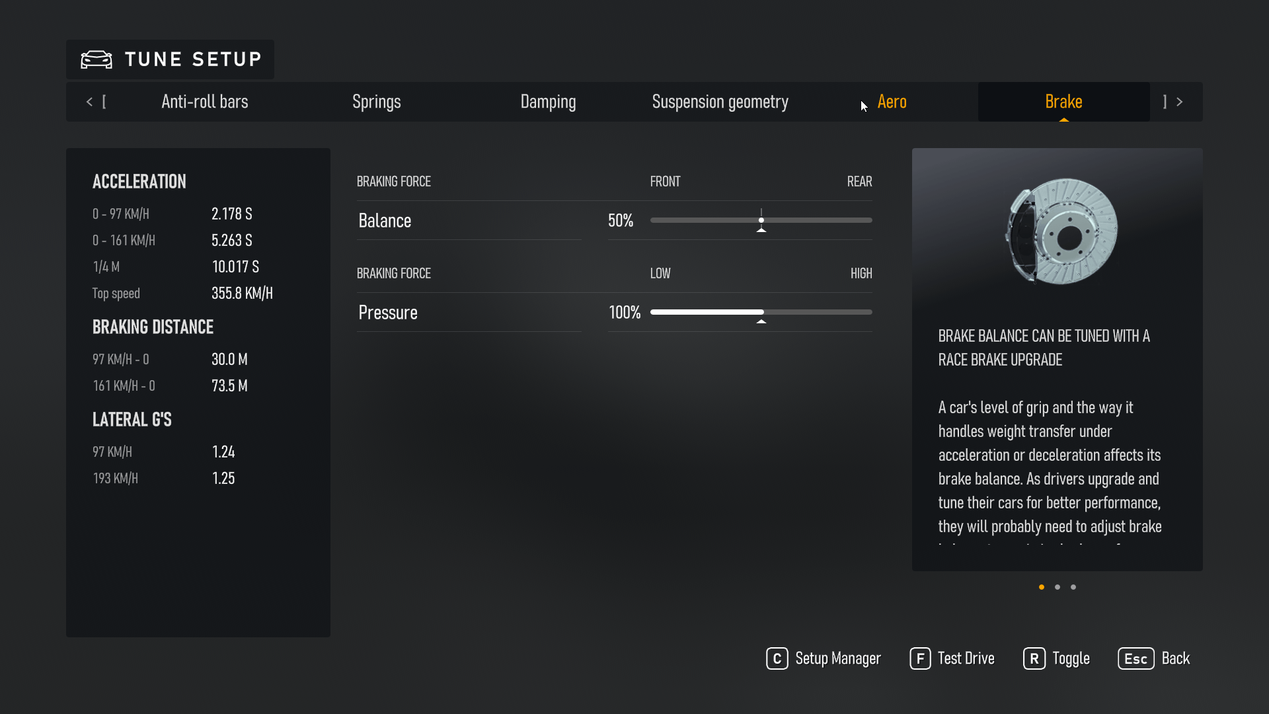Click the next tab right arrow
This screenshot has width=1269, height=714.
pos(1179,102)
